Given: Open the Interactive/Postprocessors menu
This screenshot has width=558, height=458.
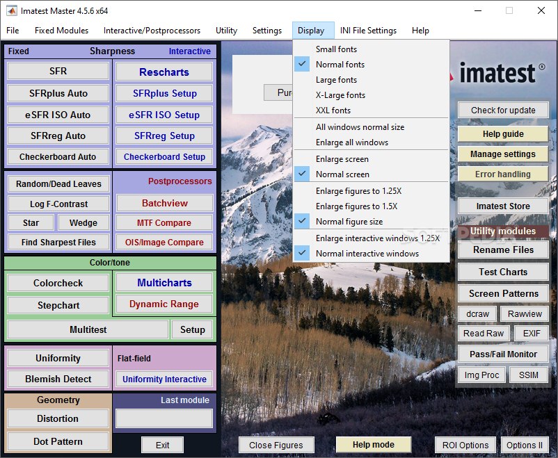Looking at the screenshot, I should 152,31.
